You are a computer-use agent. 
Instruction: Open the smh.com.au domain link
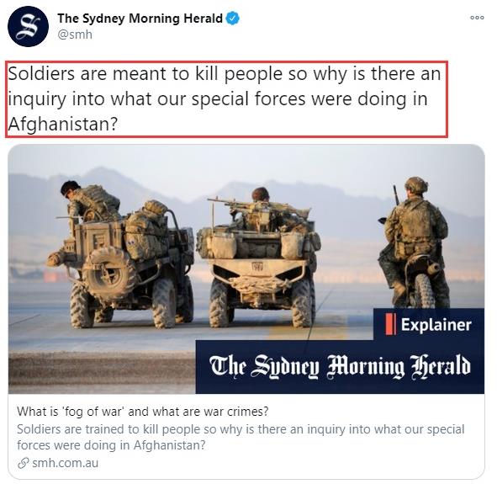point(66,463)
